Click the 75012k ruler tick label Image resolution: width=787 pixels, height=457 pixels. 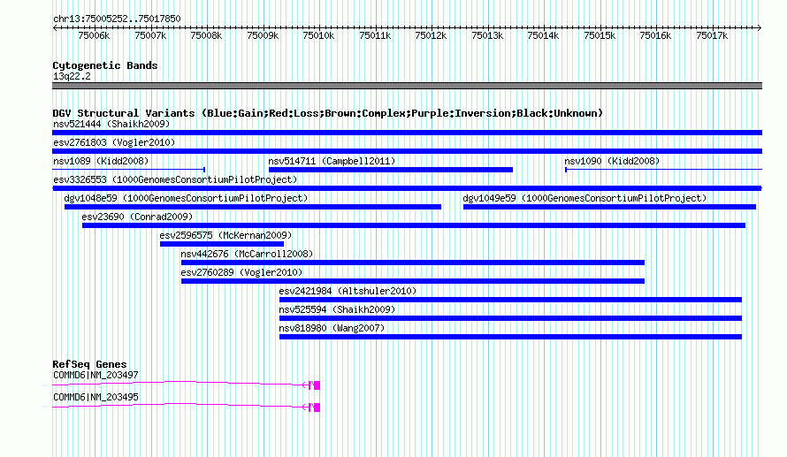432,35
